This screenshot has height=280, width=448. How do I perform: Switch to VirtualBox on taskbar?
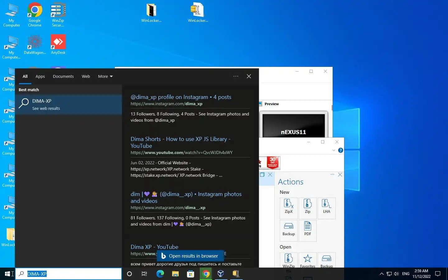click(221, 274)
